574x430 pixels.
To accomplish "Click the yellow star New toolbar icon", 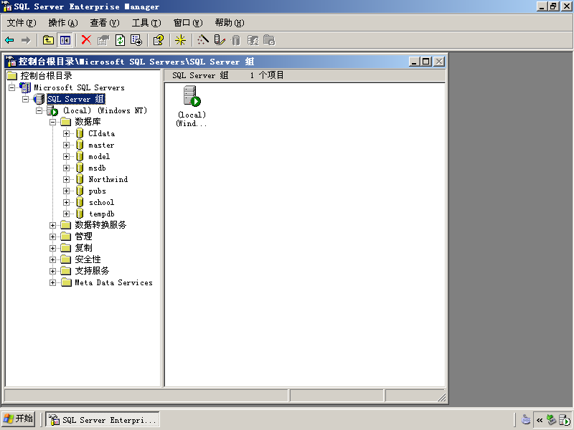I will (180, 40).
